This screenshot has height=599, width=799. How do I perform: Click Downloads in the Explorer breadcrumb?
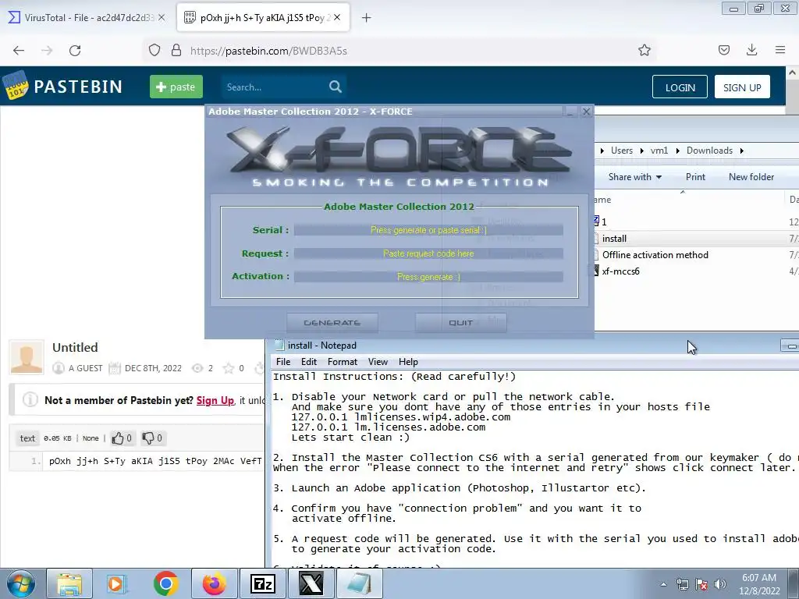(x=709, y=151)
